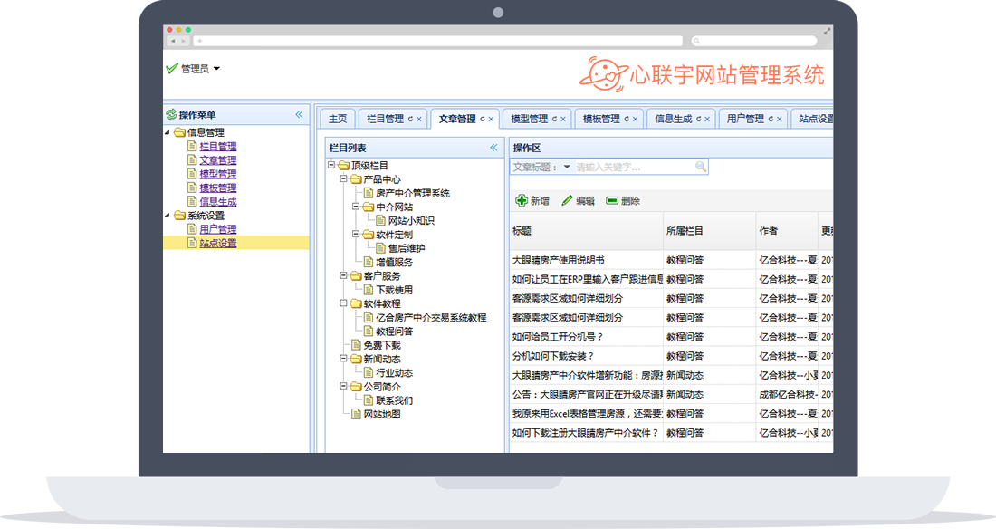Image resolution: width=996 pixels, height=529 pixels.
Task: Close the 栏目管理 tab
Action: click(x=419, y=119)
